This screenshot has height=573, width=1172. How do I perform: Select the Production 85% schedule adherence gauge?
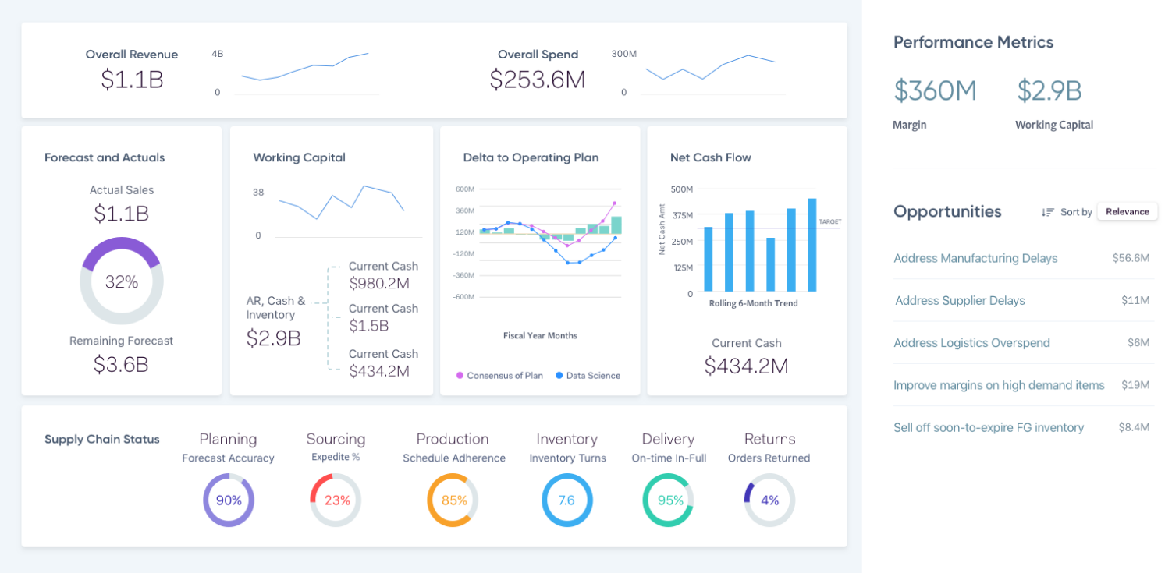453,500
